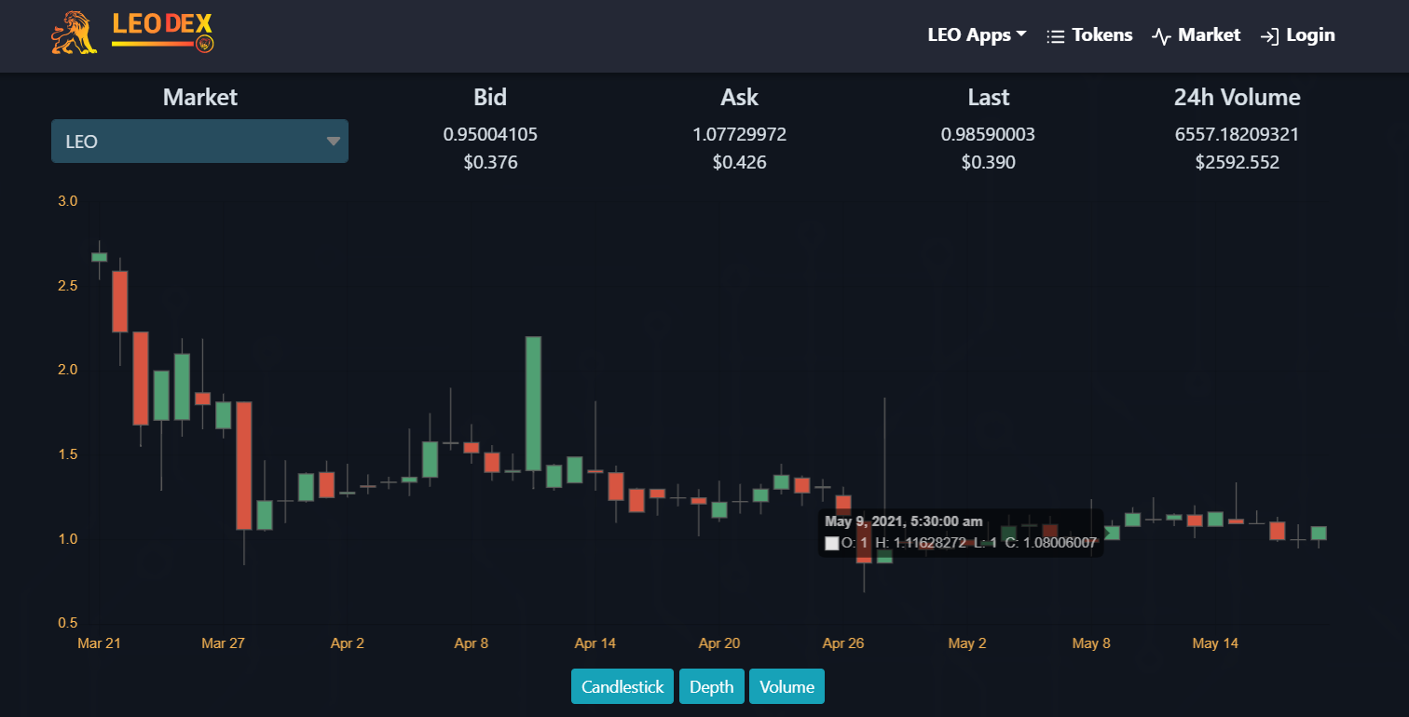Click the 24h Volume value

[1237, 135]
